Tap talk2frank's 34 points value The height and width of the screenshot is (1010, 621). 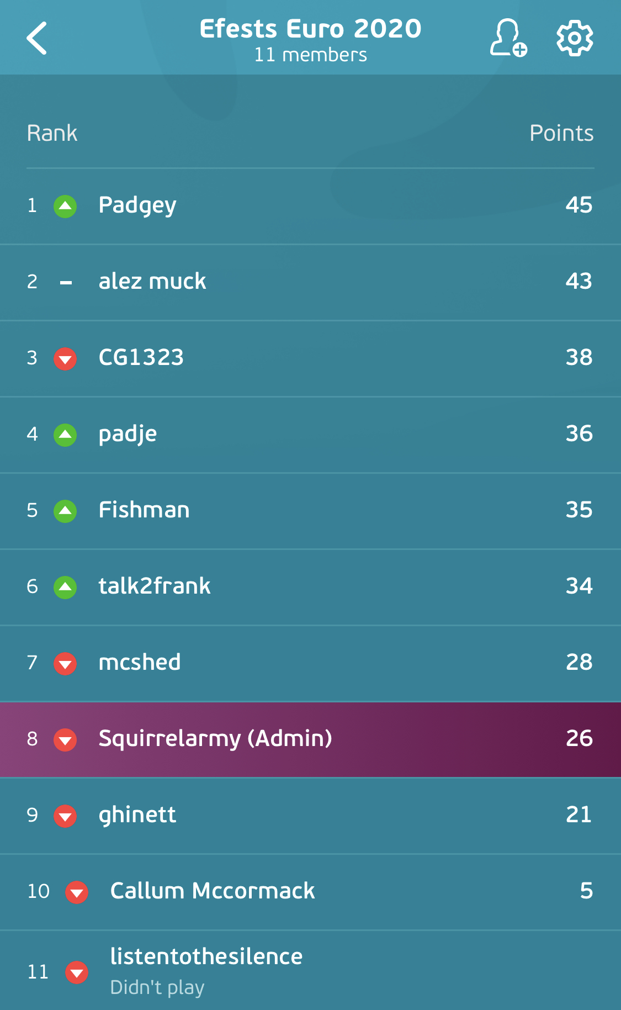point(579,586)
